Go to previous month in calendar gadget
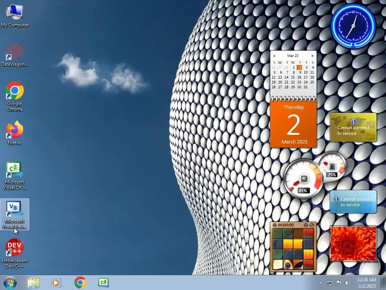This screenshot has height=290, width=386. click(274, 56)
